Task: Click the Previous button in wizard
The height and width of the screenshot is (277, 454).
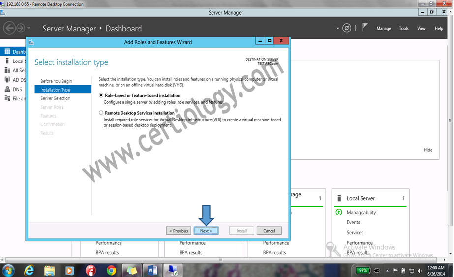Action: 179,231
